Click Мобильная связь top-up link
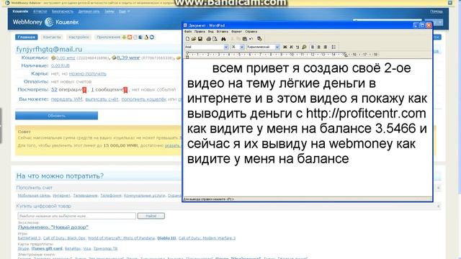 point(34,195)
